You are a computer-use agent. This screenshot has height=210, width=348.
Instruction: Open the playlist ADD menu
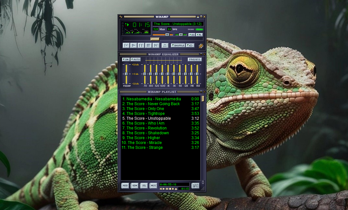tap(125, 186)
